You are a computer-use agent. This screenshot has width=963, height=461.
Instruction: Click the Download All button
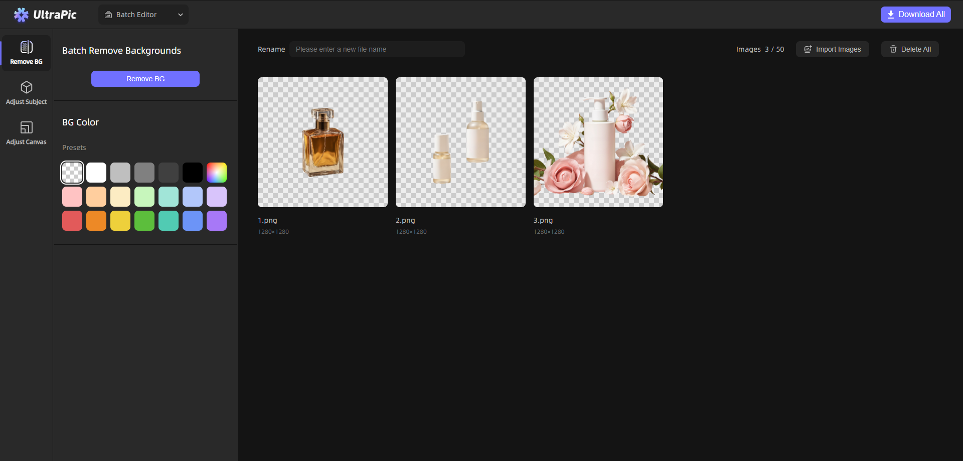coord(916,14)
